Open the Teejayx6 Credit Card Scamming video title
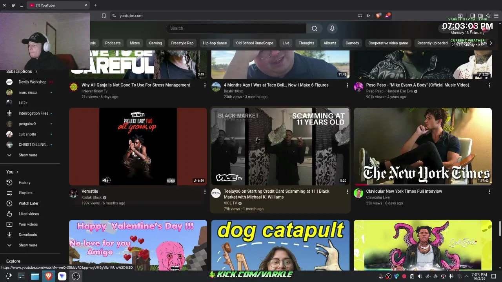 [276, 194]
